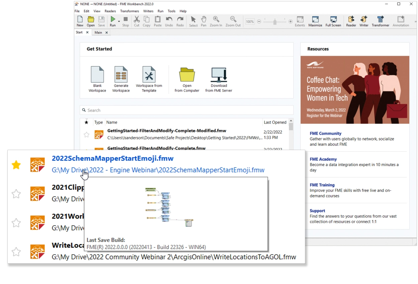Close the Start tab
Image resolution: width=418 pixels, height=284 pixels.
tap(87, 32)
